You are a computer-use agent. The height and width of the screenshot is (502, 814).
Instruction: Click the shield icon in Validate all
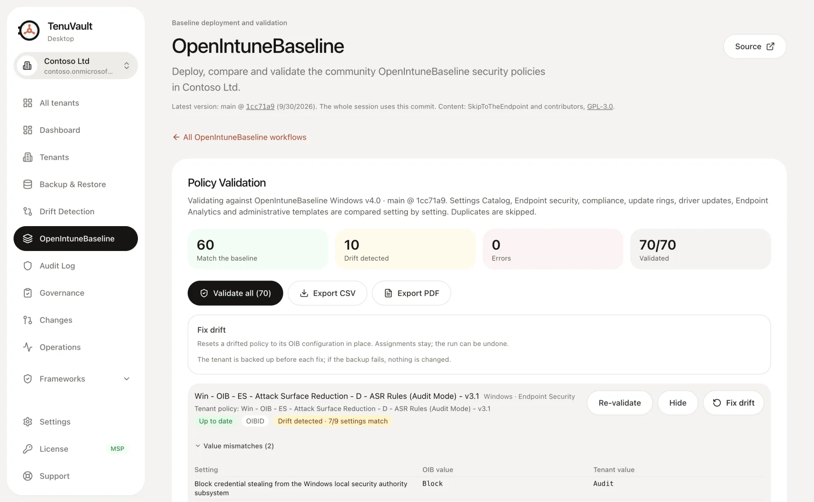pos(204,293)
